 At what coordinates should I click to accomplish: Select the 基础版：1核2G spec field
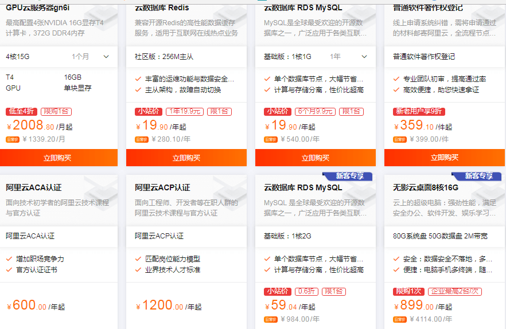(x=316, y=236)
